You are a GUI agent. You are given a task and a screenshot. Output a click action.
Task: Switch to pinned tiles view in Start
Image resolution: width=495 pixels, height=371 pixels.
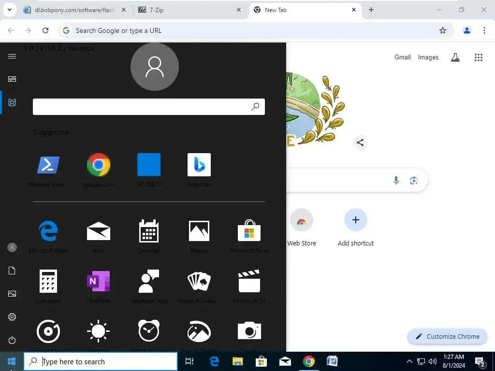pyautogui.click(x=12, y=79)
